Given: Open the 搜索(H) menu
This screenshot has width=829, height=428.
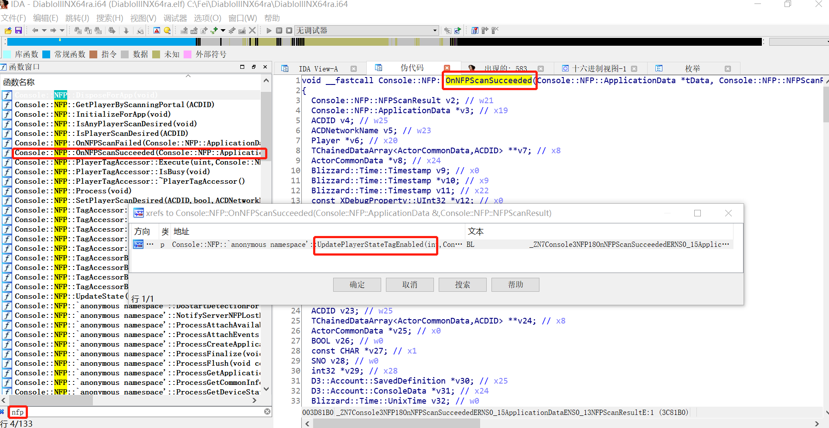Looking at the screenshot, I should click(x=109, y=18).
